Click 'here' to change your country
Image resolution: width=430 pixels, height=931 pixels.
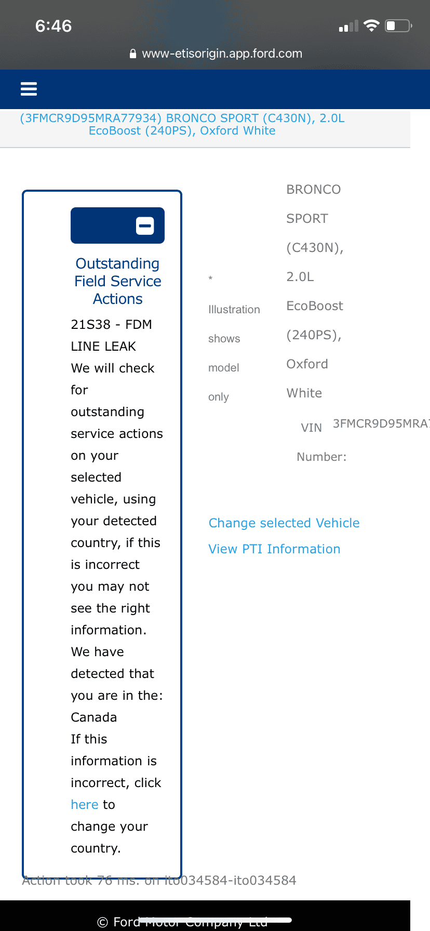[x=85, y=805]
